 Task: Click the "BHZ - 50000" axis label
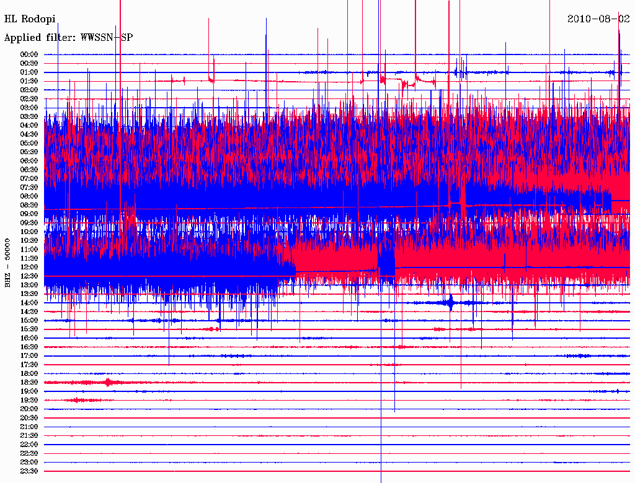[7, 263]
